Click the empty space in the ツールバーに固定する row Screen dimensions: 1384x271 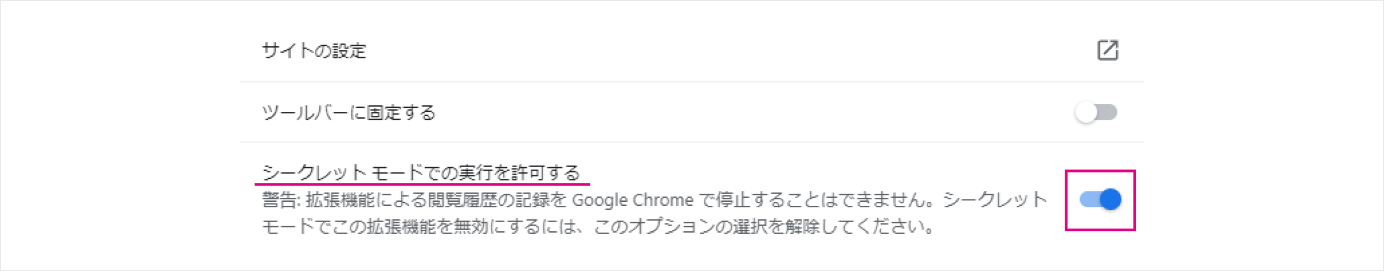pyautogui.click(x=750, y=112)
